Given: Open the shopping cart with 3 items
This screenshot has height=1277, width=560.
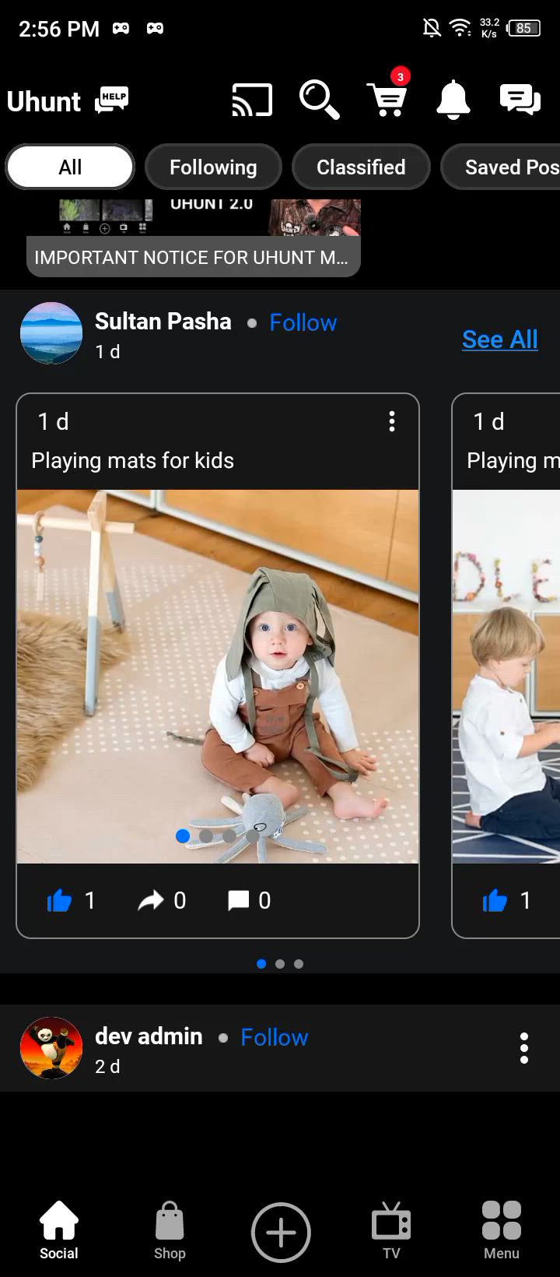Looking at the screenshot, I should (387, 96).
